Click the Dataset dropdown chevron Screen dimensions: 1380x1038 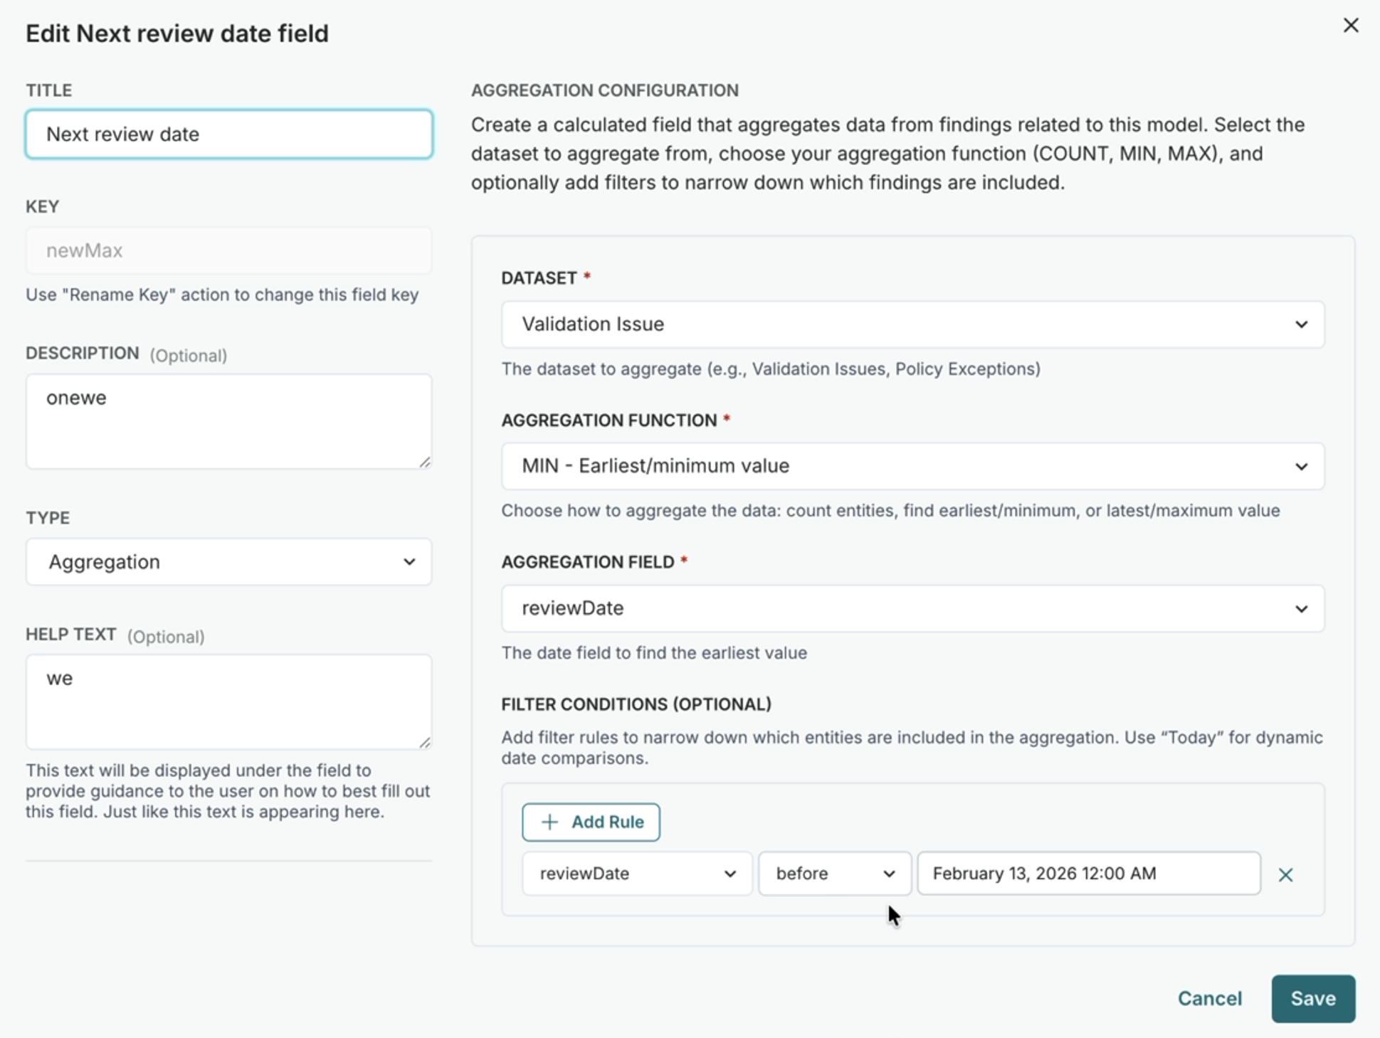(1301, 324)
